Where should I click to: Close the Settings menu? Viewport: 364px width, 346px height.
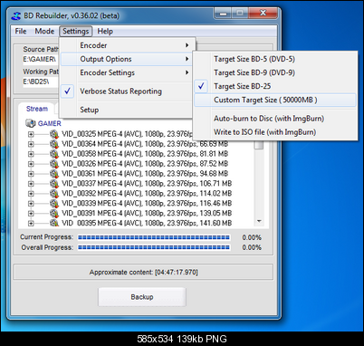tap(75, 31)
